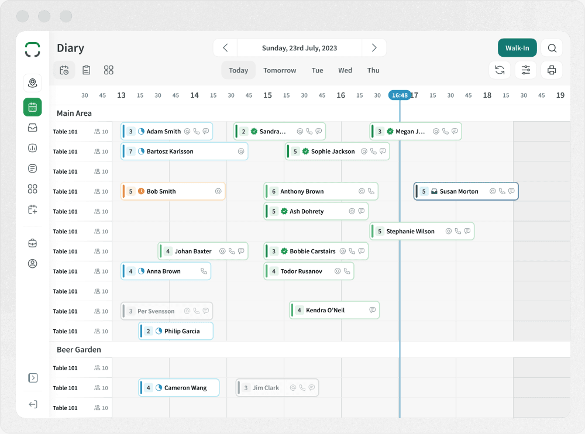Open the date picker showing Sunday, 23rd July
The height and width of the screenshot is (434, 585).
tap(300, 48)
